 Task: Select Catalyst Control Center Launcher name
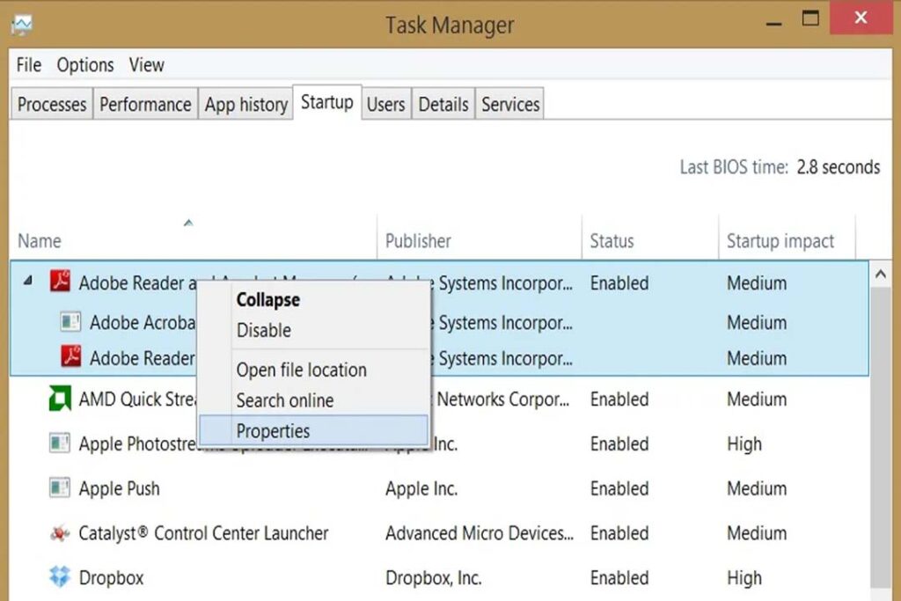tap(203, 533)
